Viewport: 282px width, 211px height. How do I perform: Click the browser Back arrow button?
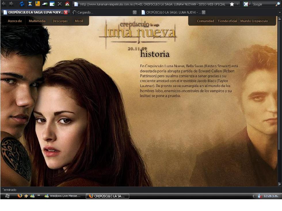click(x=4, y=4)
